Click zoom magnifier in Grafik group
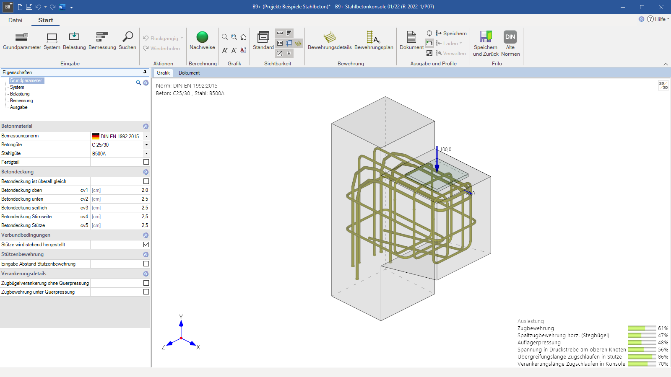The height and width of the screenshot is (377, 671). [225, 37]
